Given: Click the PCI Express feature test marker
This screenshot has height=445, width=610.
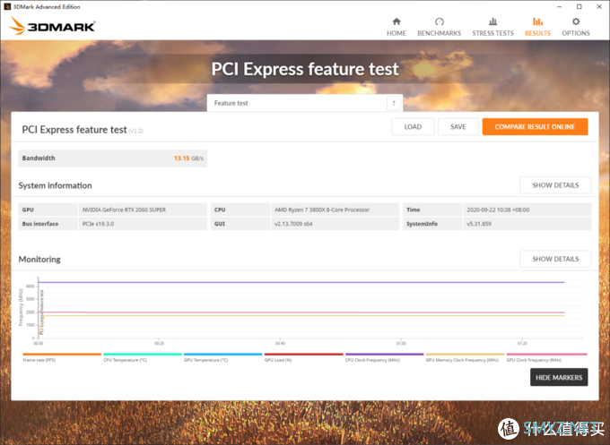Looking at the screenshot, I should click(42, 312).
